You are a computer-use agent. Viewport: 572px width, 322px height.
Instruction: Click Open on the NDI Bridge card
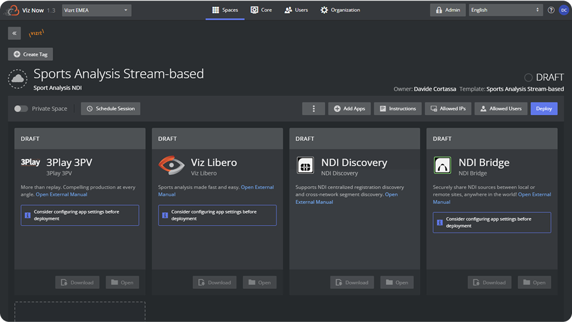point(534,282)
